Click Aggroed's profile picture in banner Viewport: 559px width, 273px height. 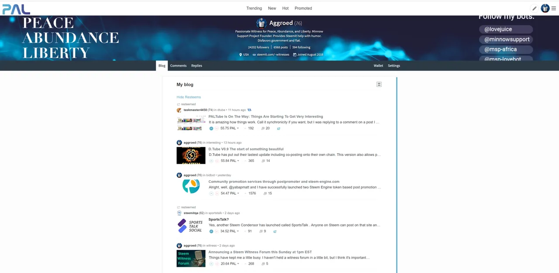(x=261, y=23)
